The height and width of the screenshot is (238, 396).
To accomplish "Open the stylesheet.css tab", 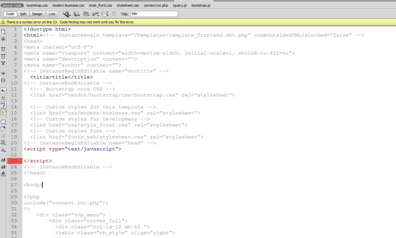I will pyautogui.click(x=128, y=5).
